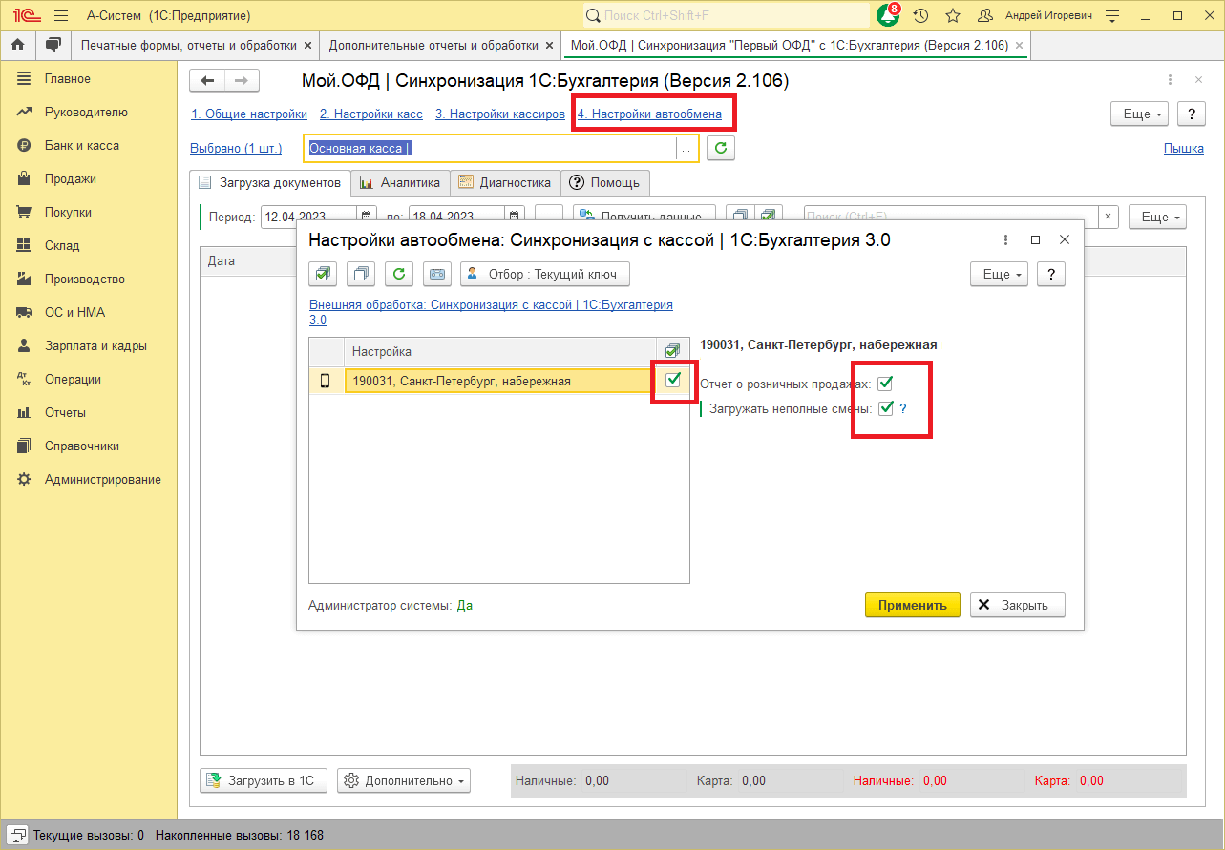Open the calendar picker for the period end date
The height and width of the screenshot is (850, 1225).
click(x=515, y=217)
